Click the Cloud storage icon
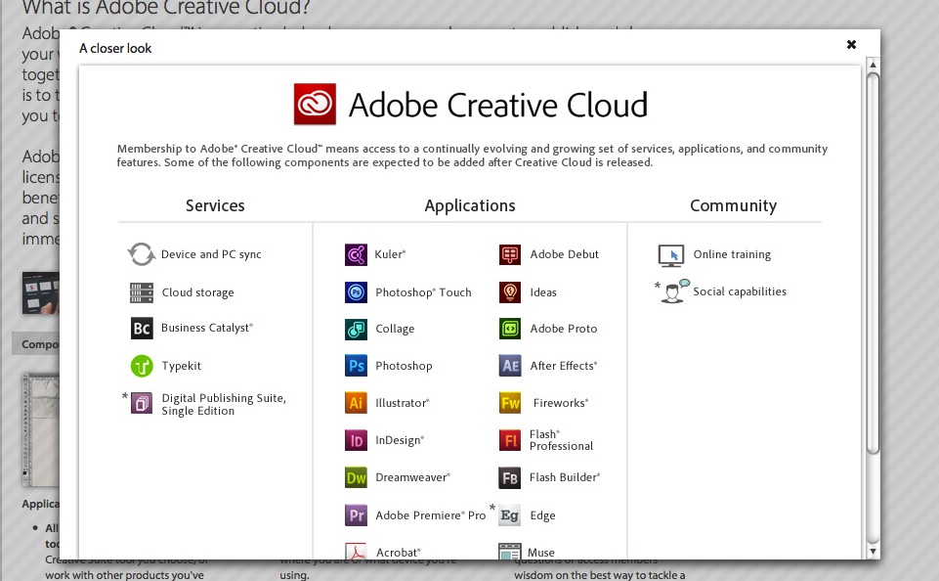Screen dimensions: 939x581 pos(141,291)
